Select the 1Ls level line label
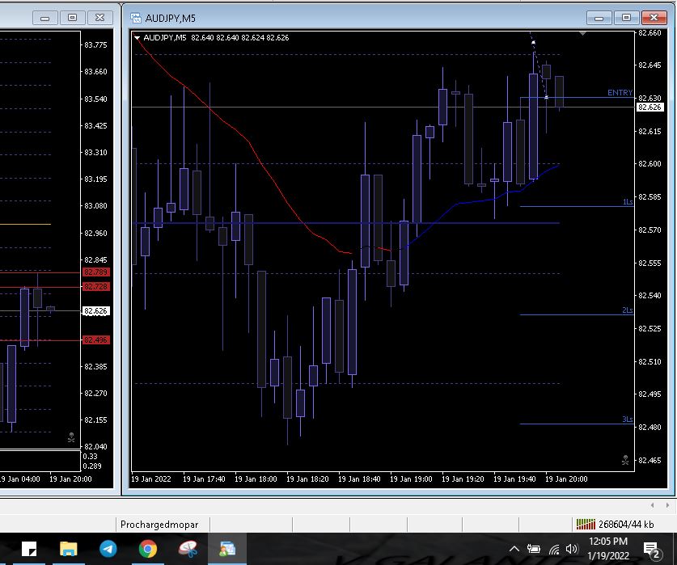677x565 pixels. click(627, 202)
